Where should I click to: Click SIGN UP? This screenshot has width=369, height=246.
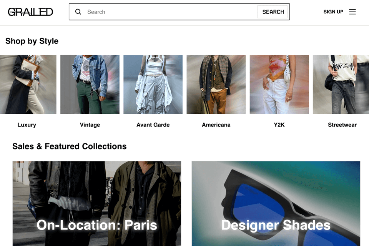click(x=333, y=12)
